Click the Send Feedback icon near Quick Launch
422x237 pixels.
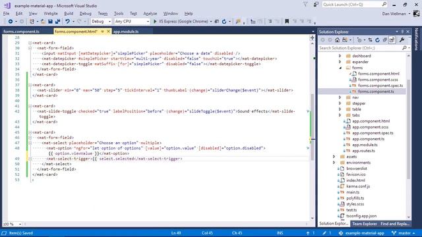point(316,5)
